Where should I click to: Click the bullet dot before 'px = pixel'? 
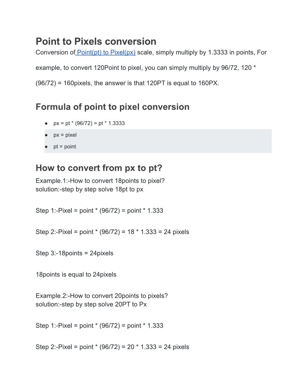tap(46, 135)
